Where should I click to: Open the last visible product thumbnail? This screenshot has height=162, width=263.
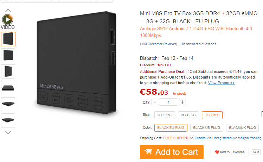[8, 120]
